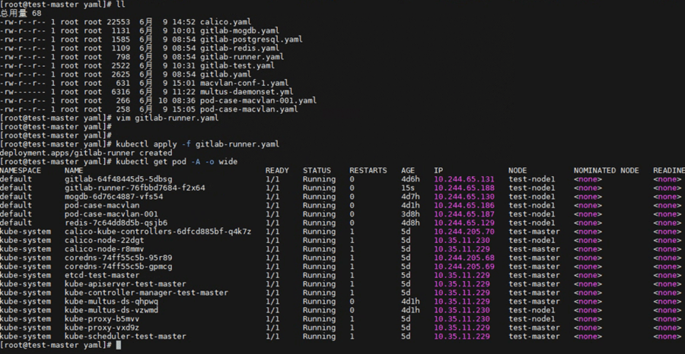Click pod name mogdb-6d76c4887-vfs54
The image size is (685, 354).
coord(113,197)
